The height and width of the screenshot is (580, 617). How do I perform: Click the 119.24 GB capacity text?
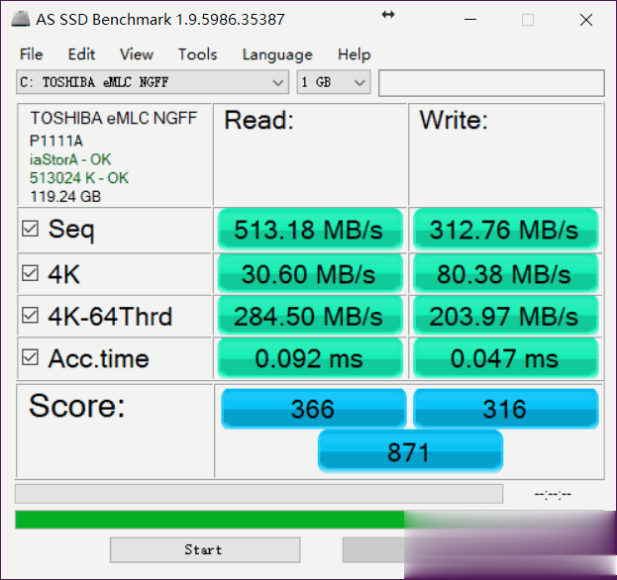point(65,197)
